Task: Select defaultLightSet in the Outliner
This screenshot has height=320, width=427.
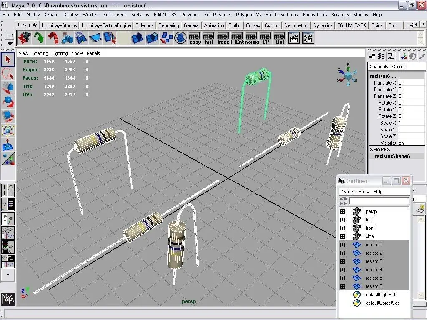Action: tap(380, 295)
